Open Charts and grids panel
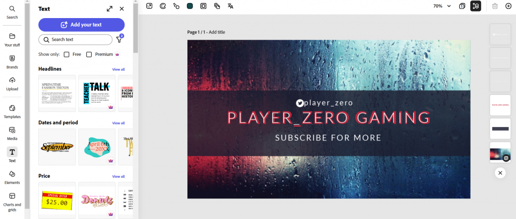Image resolution: width=516 pixels, height=219 pixels. point(12,201)
